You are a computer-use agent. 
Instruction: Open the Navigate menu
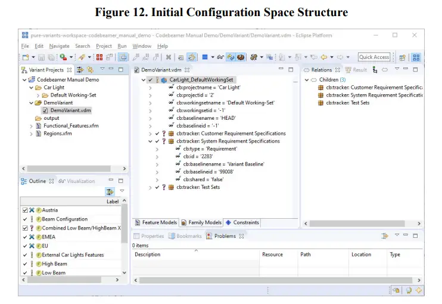[59, 46]
